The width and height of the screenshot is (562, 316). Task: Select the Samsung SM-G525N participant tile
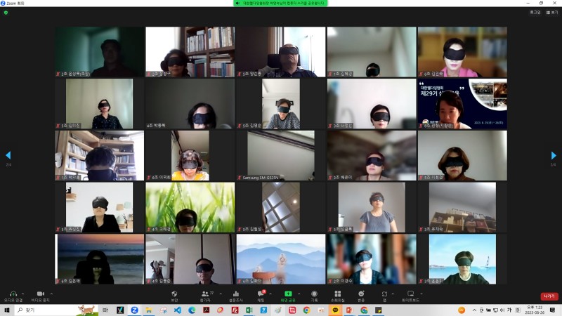pos(280,156)
